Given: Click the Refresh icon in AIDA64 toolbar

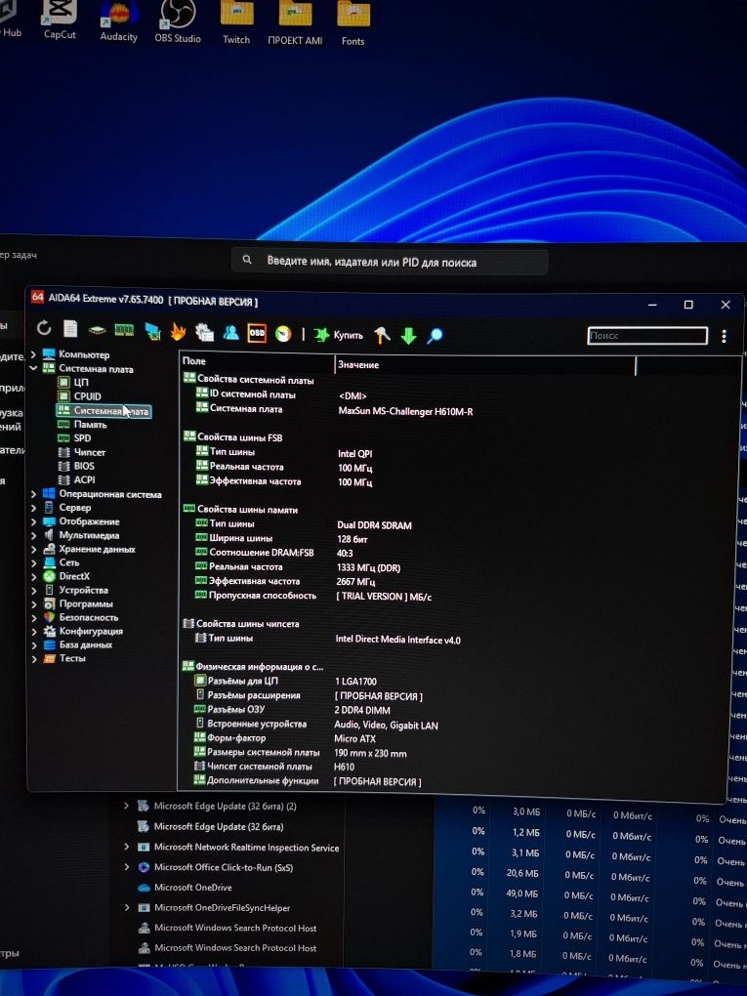Looking at the screenshot, I should tap(43, 328).
